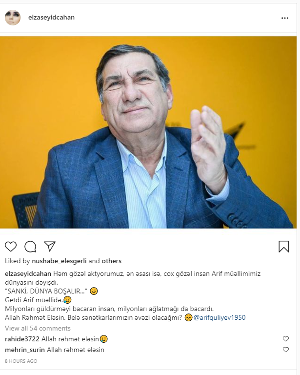Screen dimensions: 300x375
Task: Save the post with the bookmark icon
Action: click(284, 247)
